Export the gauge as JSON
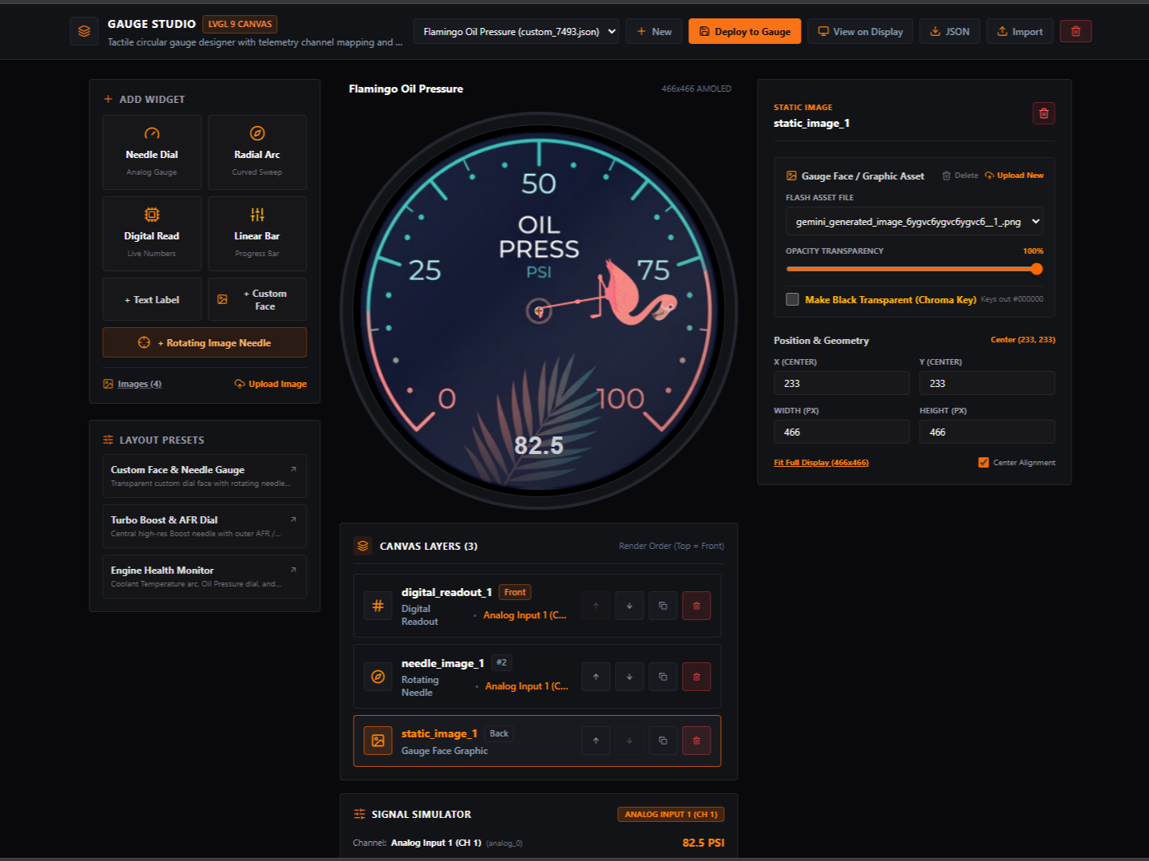This screenshot has width=1149, height=861. click(949, 31)
